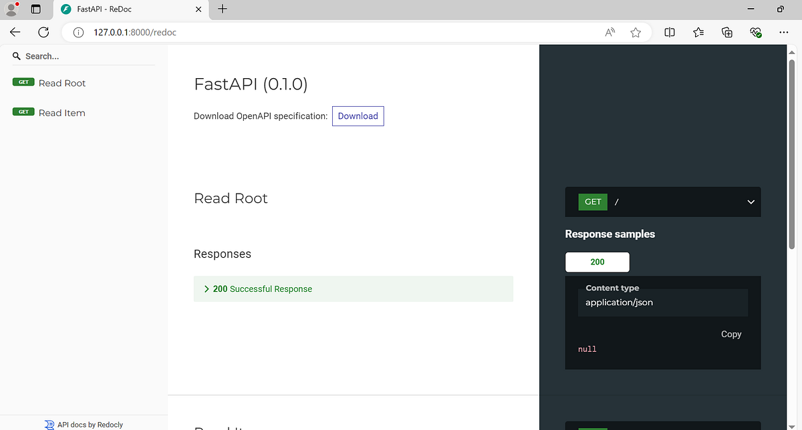Image resolution: width=802 pixels, height=430 pixels.
Task: Select the 200 response sample toggle
Action: [597, 262]
